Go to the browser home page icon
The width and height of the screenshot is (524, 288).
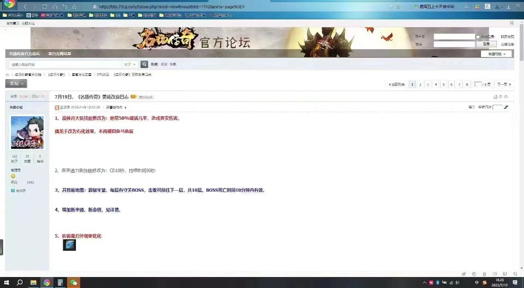55,6
